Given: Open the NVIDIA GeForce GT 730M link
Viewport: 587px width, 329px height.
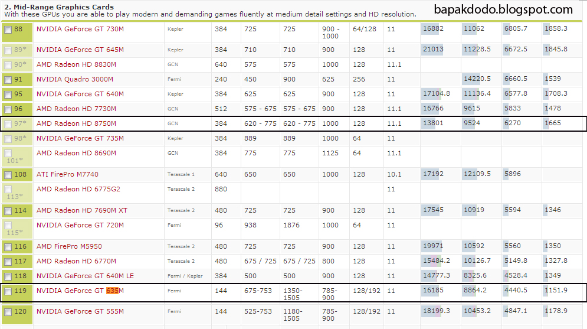Looking at the screenshot, I should 80,29.
